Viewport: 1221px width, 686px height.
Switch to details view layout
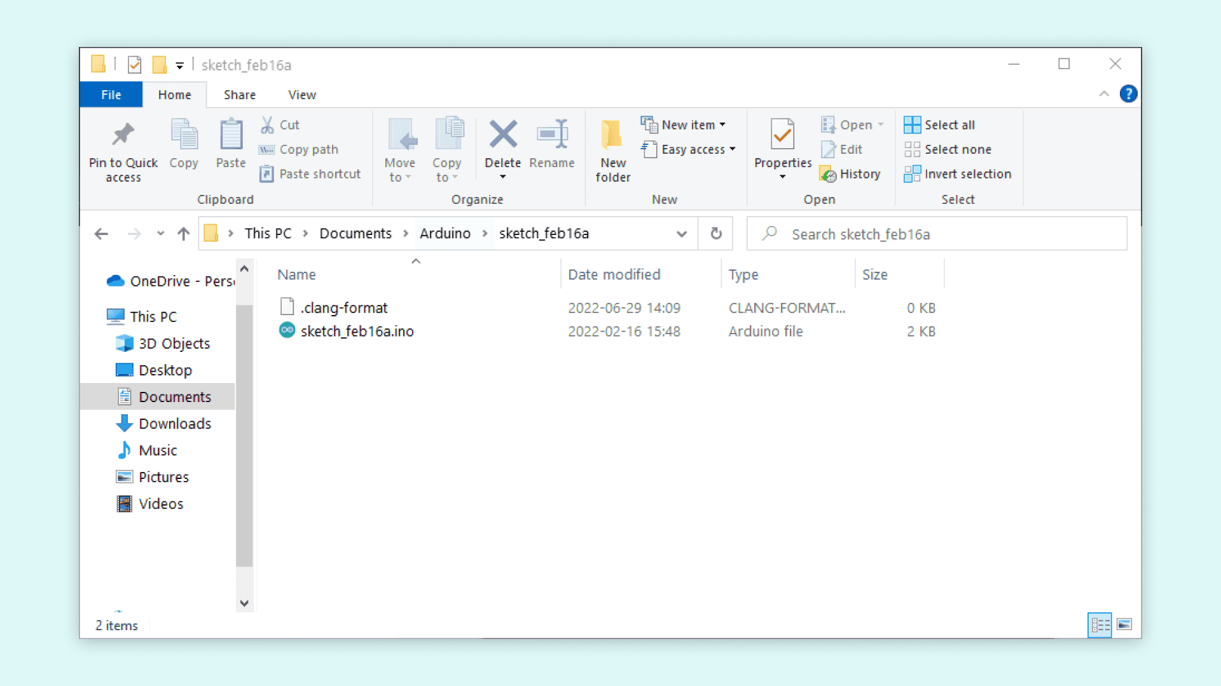[x=1100, y=625]
